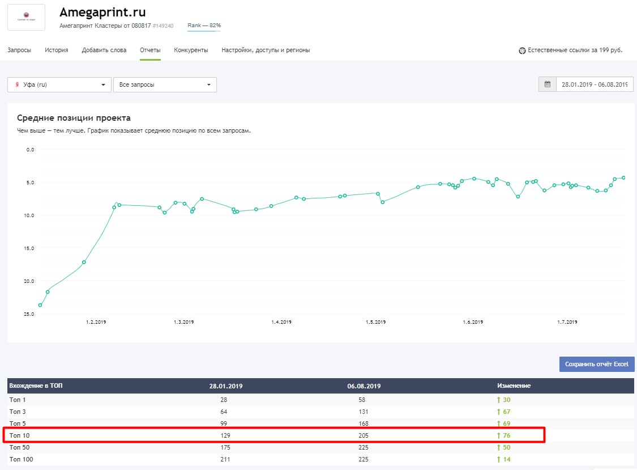
Task: Click the calendar icon by date range
Action: click(547, 84)
